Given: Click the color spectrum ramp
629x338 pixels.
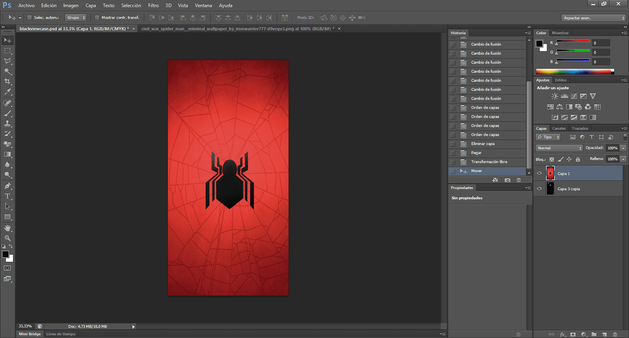Looking at the screenshot, I should [x=575, y=72].
